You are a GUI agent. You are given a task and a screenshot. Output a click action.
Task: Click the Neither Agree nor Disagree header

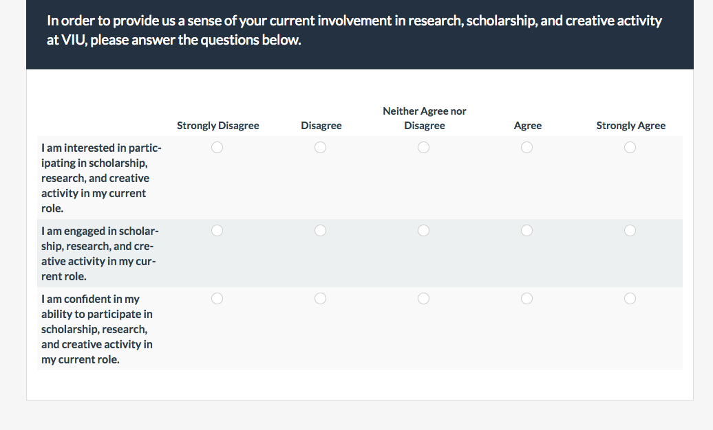(x=424, y=118)
